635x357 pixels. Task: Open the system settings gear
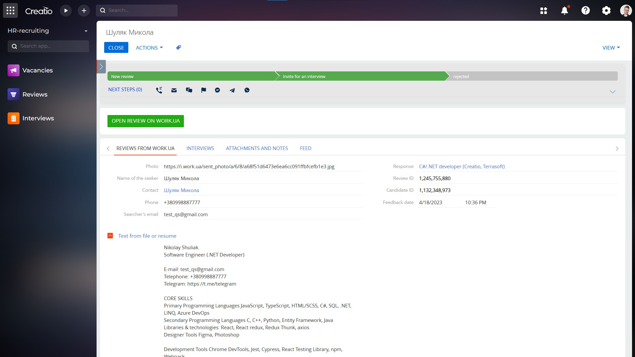[x=606, y=11]
